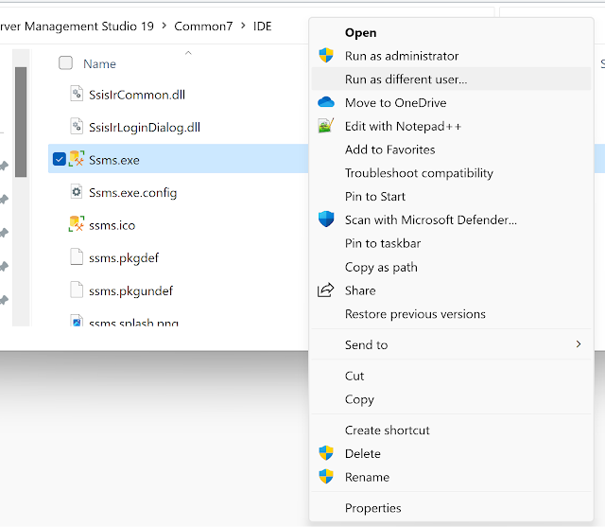The height and width of the screenshot is (527, 605).
Task: Click the chevron after Management Studio 19
Action: [164, 26]
